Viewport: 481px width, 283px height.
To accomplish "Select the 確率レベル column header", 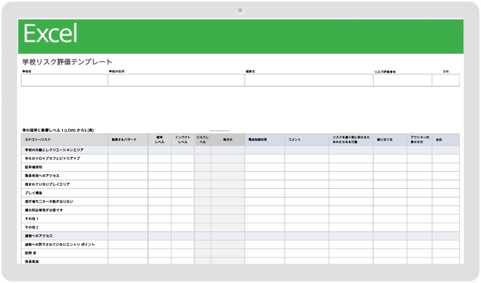I will (x=159, y=139).
